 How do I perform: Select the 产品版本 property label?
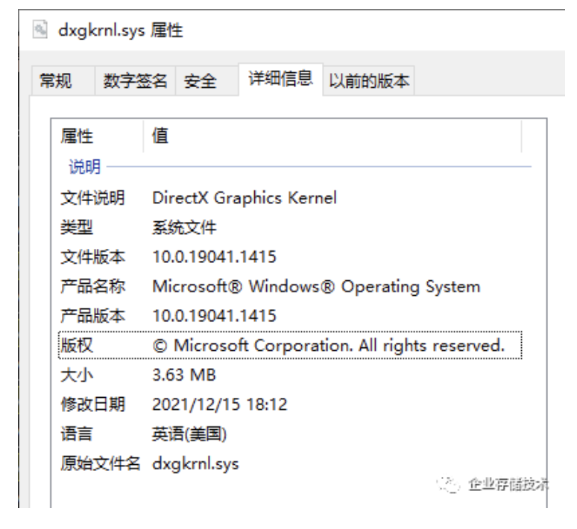pos(92,316)
